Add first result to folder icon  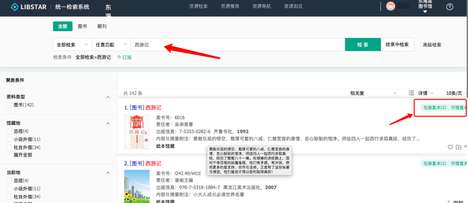click(x=458, y=147)
